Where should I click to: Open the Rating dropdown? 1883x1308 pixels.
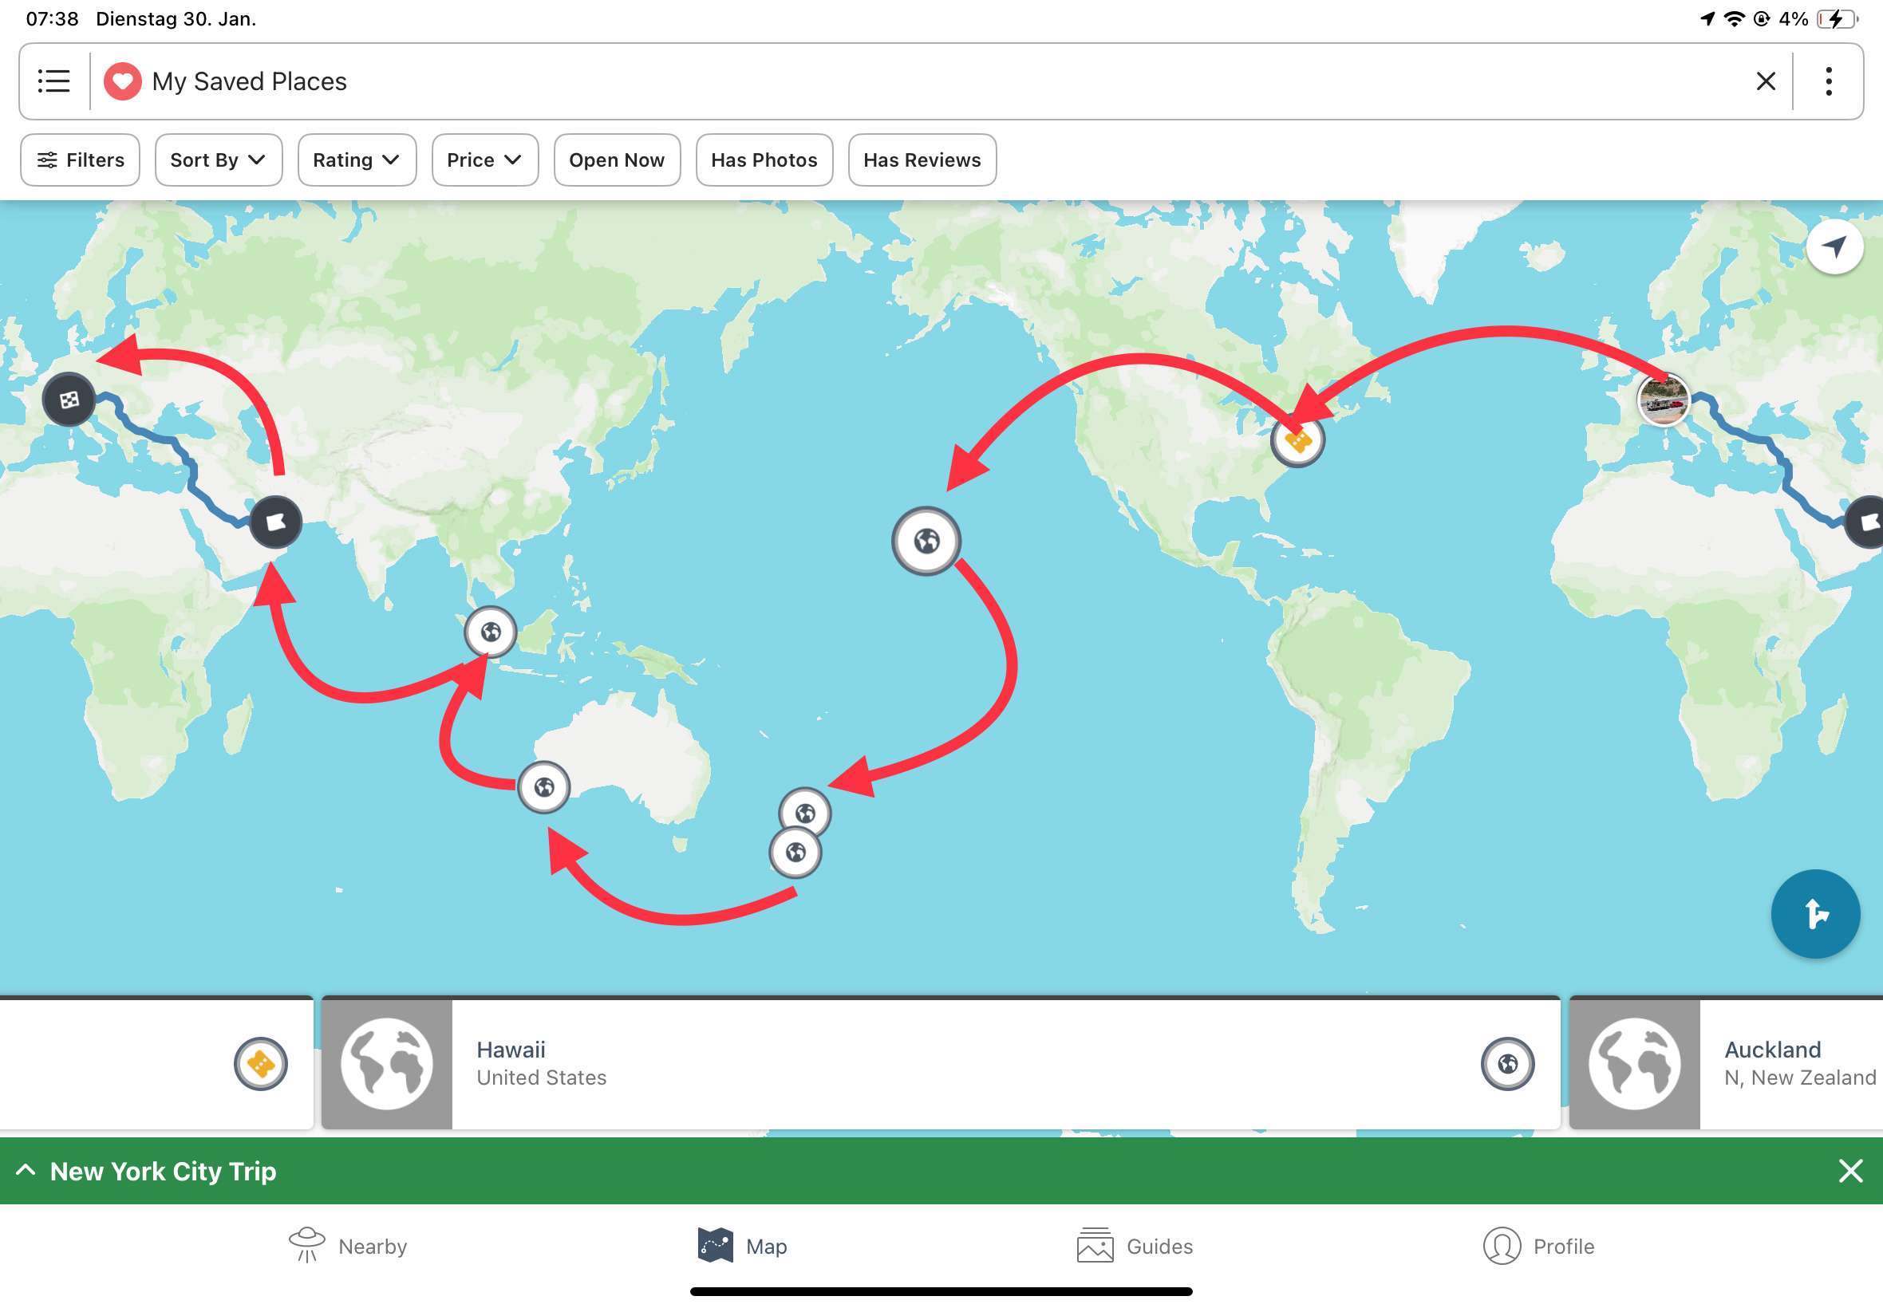click(x=356, y=160)
